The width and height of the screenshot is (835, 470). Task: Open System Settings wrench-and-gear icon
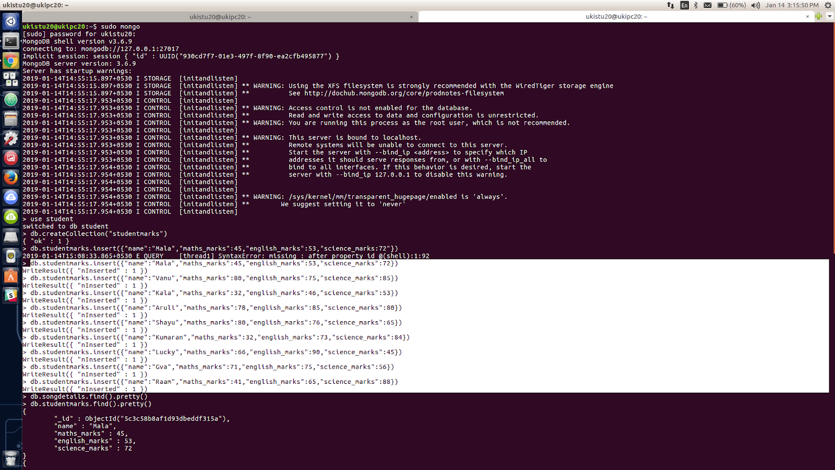tap(10, 138)
